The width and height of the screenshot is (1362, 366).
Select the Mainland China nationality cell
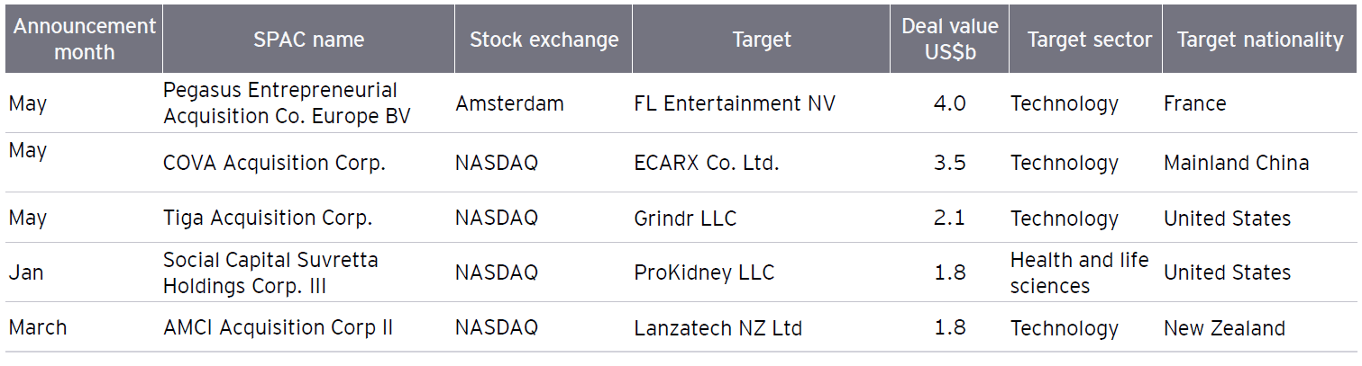tap(1236, 163)
